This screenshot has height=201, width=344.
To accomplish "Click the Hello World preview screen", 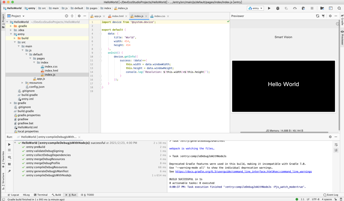I will point(283,86).
